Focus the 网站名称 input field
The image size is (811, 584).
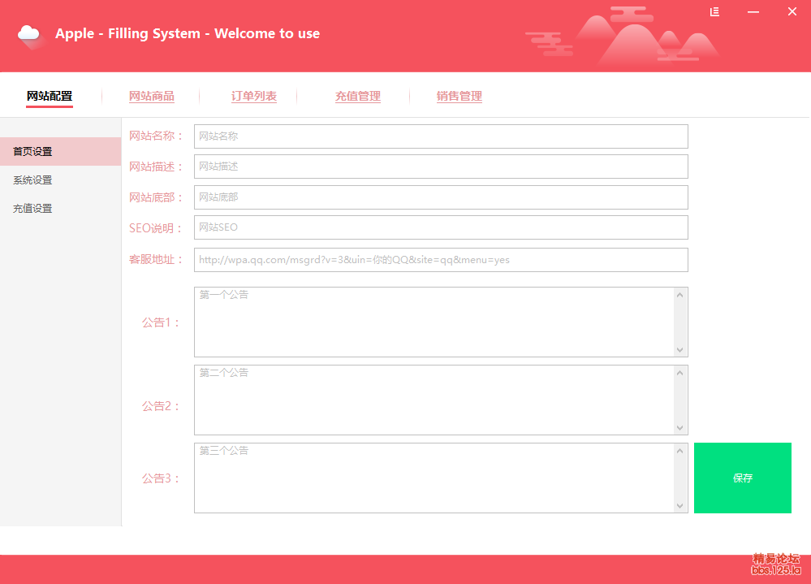pyautogui.click(x=441, y=136)
